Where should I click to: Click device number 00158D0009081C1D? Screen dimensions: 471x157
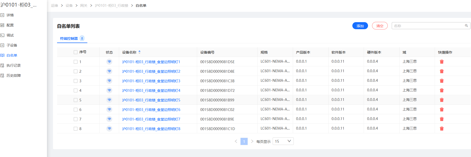218,129
